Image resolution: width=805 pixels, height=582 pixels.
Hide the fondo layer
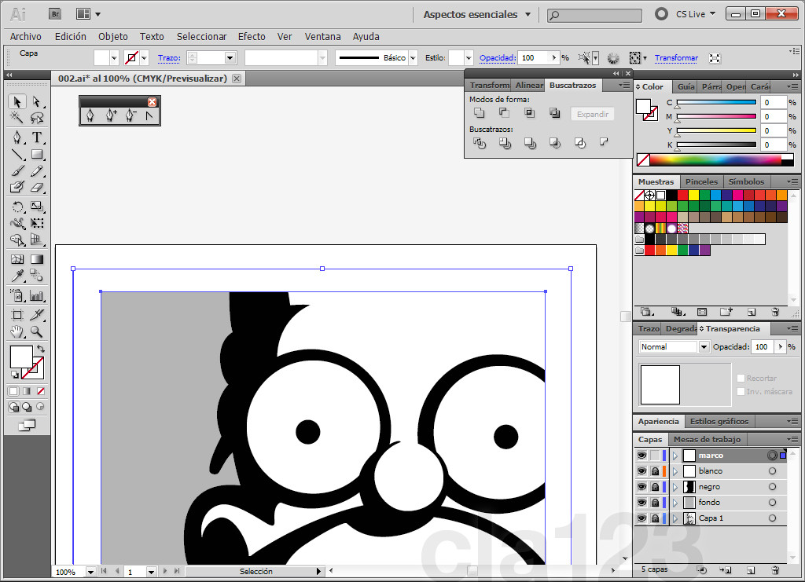point(641,503)
